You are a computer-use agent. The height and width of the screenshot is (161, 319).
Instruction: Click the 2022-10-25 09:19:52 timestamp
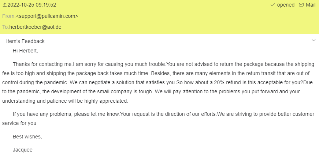pyautogui.click(x=31, y=5)
